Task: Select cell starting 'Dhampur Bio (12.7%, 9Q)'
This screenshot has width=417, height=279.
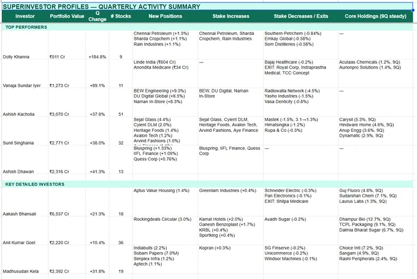Action: 375,231
